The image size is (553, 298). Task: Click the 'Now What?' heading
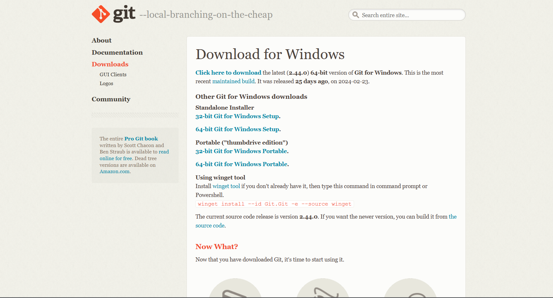[x=216, y=247]
